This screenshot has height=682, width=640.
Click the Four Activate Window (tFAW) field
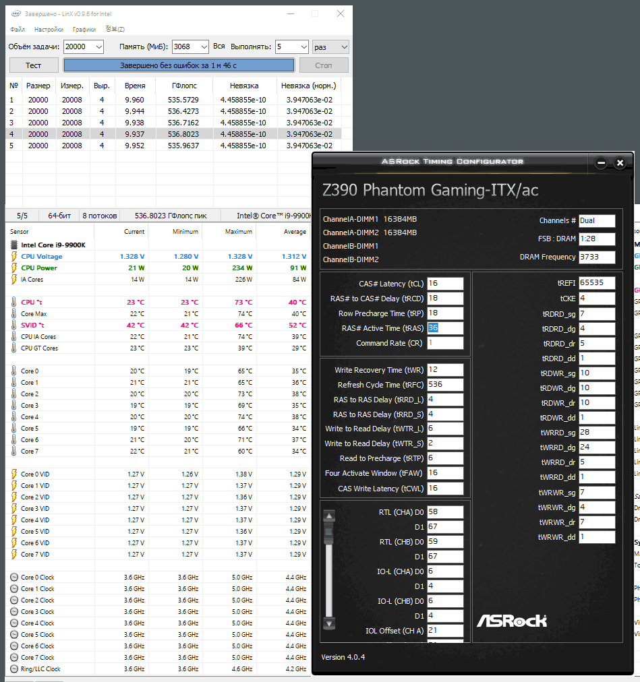(445, 473)
